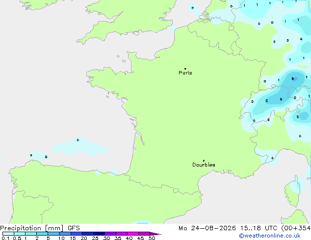Select the Dourbies location dot marker
Screen dimensions: 311x240
coord(204,161)
